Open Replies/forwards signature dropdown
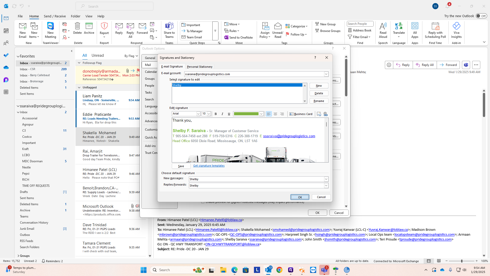This screenshot has height=276, width=490. pyautogui.click(x=326, y=186)
